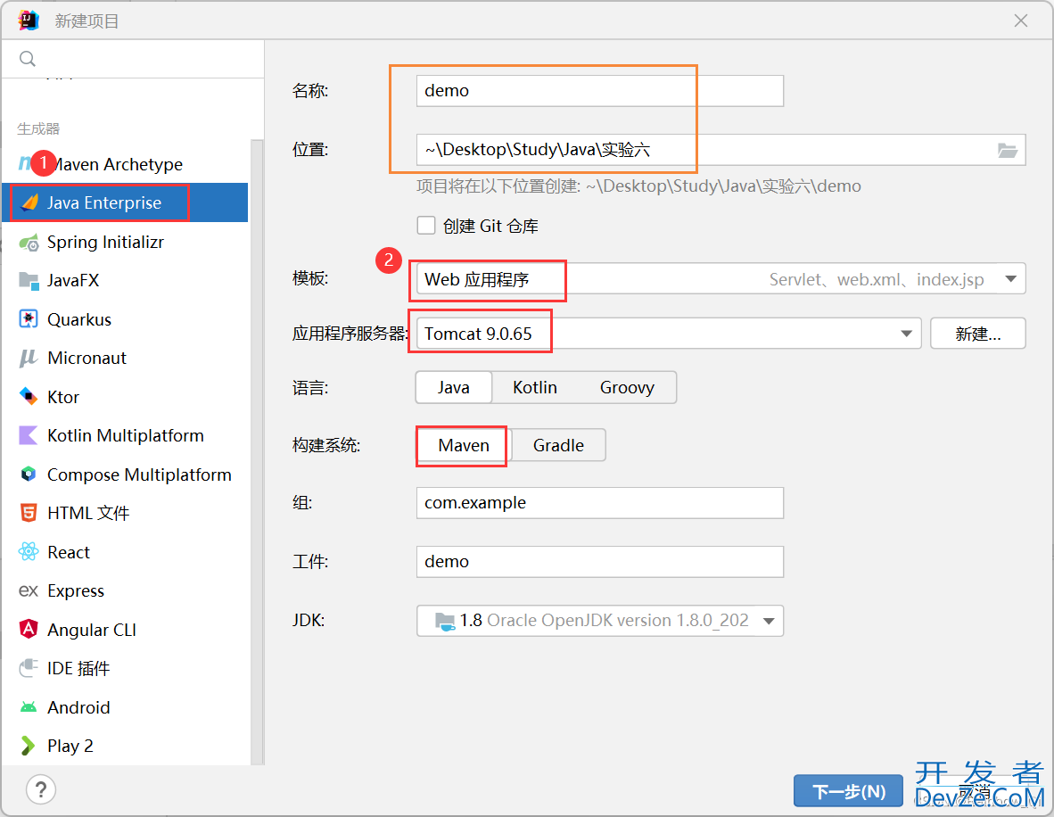Click the Spring Initializr leaf icon

tap(29, 242)
